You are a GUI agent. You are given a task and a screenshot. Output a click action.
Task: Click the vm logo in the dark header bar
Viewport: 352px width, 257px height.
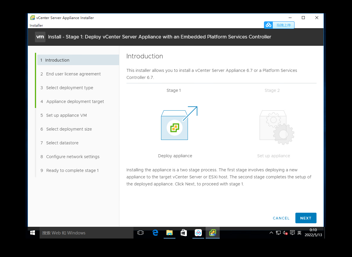click(x=40, y=37)
